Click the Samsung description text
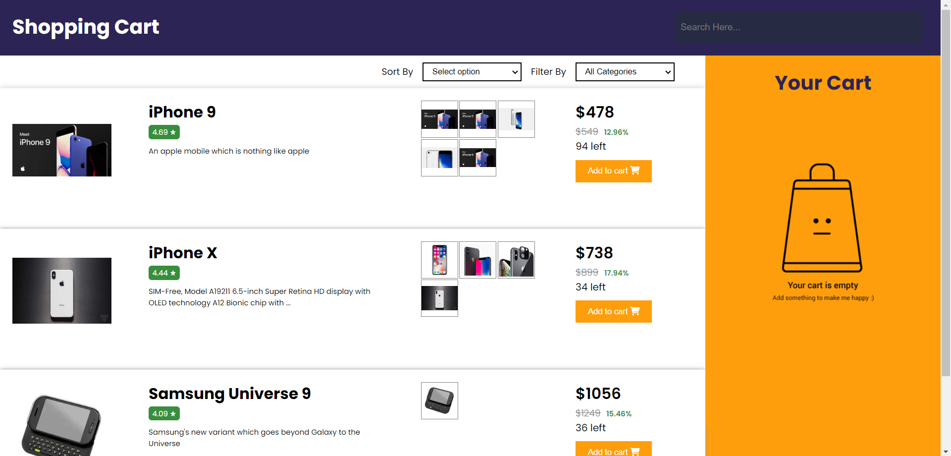Screen dimensions: 951x456 (x=254, y=438)
